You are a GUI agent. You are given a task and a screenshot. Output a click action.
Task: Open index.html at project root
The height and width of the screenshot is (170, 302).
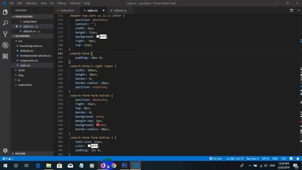coord(25,85)
